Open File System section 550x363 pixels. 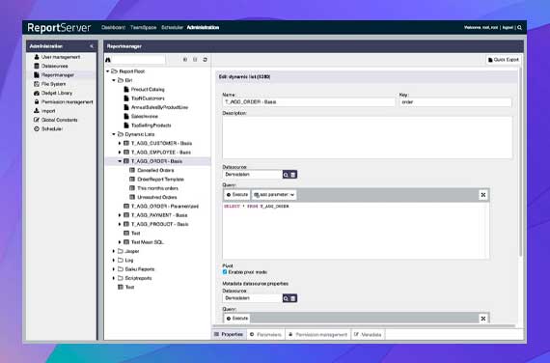(x=53, y=84)
